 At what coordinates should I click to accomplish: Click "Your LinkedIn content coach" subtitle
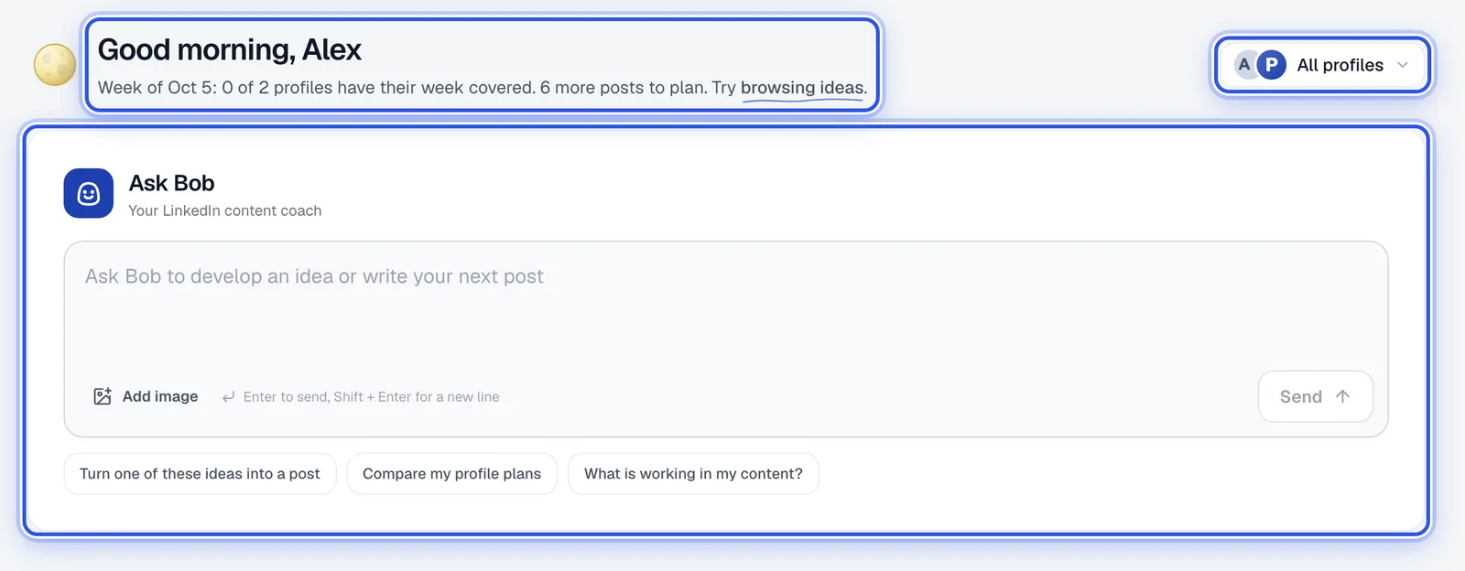[225, 210]
